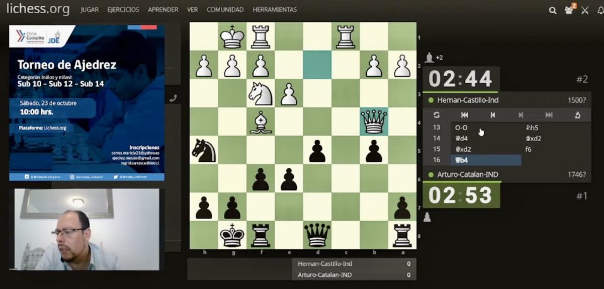Expand the APRENDER dropdown menu

tap(163, 10)
